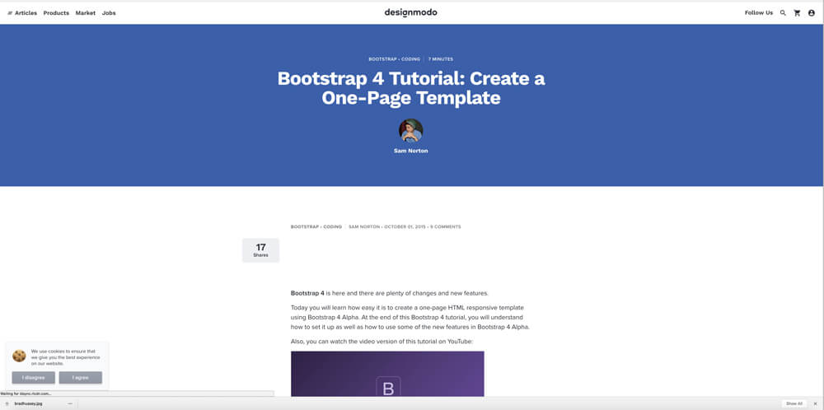824x410 pixels.
Task: Go to the Market section
Action: click(x=86, y=13)
